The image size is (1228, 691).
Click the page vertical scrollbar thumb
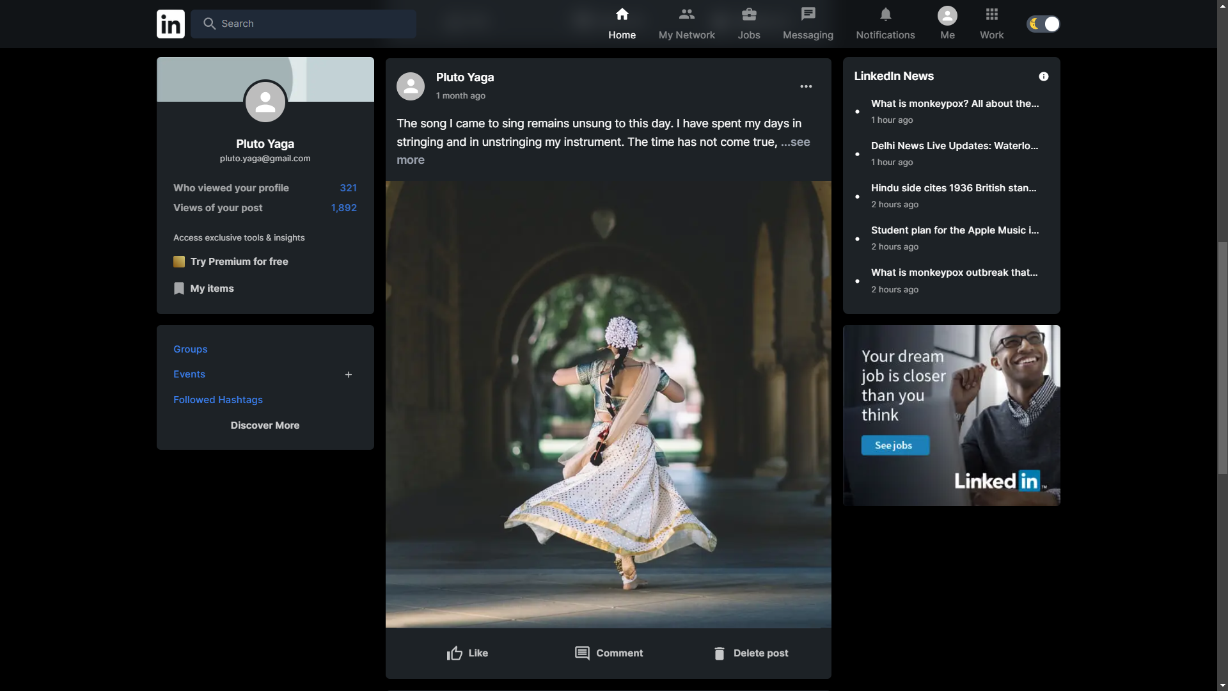1222,358
